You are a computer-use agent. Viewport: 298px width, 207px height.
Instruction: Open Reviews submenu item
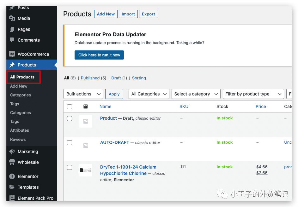[18, 139]
